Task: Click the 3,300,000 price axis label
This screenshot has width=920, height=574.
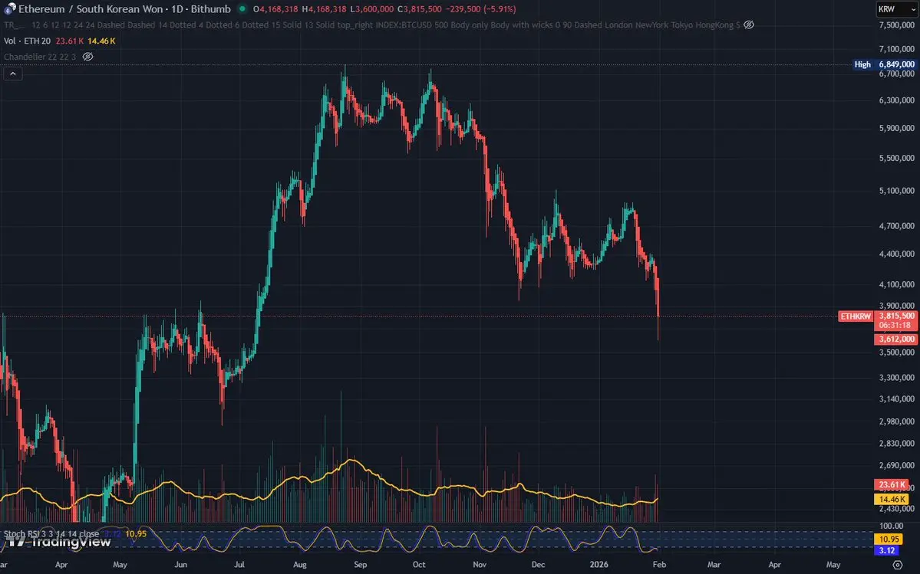Action: (x=896, y=378)
